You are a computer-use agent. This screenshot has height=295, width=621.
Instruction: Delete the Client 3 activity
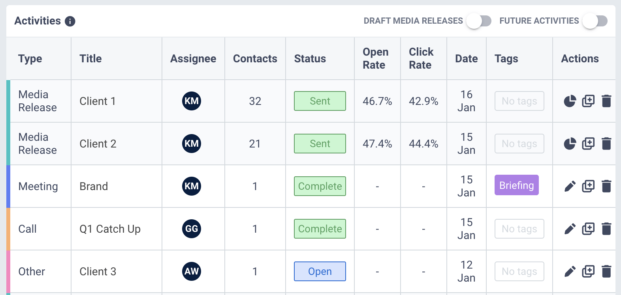point(607,271)
